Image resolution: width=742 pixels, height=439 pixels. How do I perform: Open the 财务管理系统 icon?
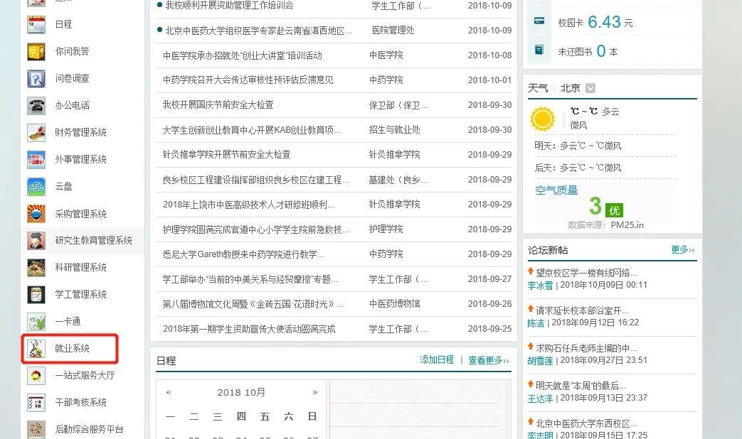36,133
